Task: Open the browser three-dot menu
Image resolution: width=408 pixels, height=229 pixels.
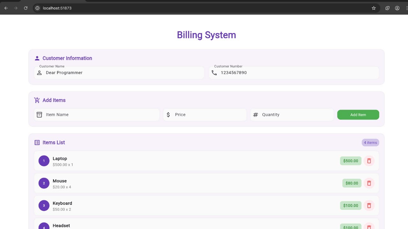Action: point(407,8)
